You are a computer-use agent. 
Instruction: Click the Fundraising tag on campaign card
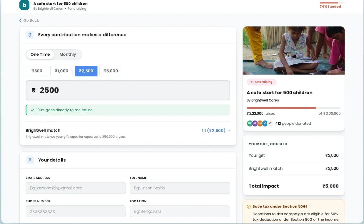261,82
